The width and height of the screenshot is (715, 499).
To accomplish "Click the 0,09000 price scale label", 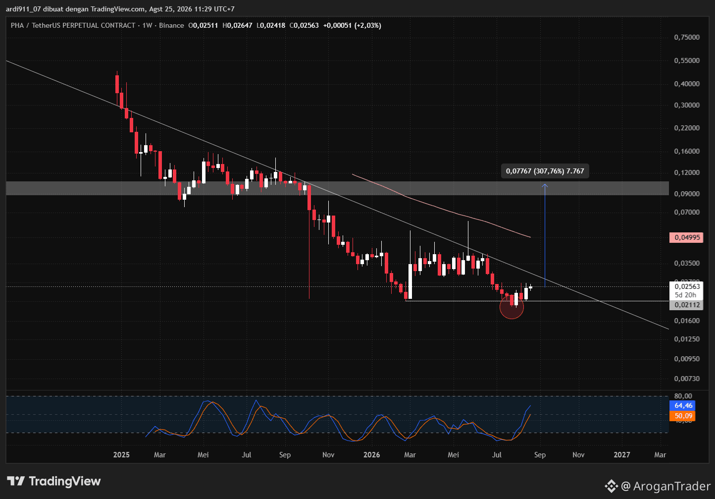I will [687, 194].
